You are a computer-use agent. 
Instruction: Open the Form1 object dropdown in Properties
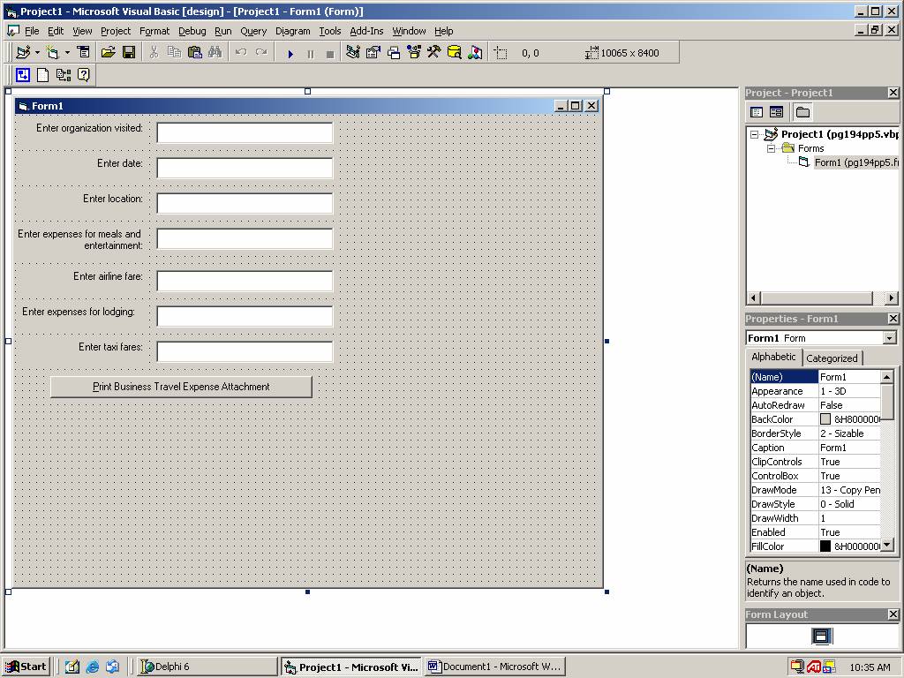[889, 338]
